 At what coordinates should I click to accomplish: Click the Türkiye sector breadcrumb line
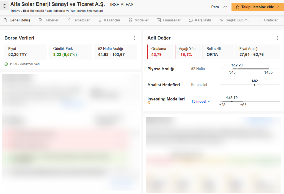pyautogui.click(x=57, y=11)
